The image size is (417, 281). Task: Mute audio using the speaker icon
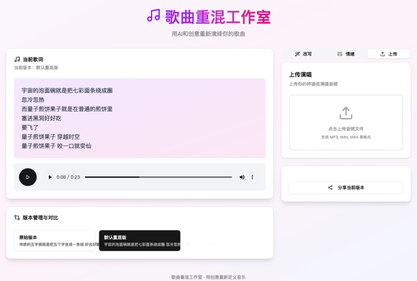pyautogui.click(x=242, y=177)
